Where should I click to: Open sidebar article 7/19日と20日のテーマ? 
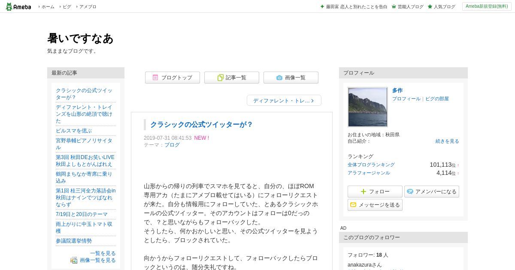[x=82, y=214]
